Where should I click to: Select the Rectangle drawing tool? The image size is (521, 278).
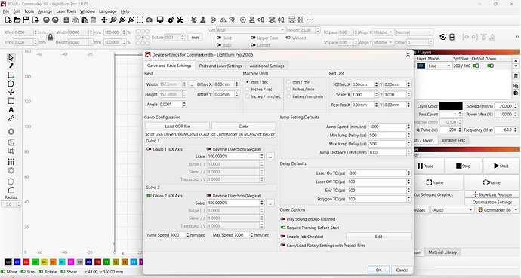click(x=11, y=75)
